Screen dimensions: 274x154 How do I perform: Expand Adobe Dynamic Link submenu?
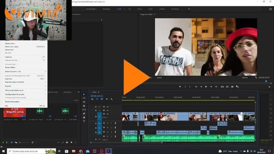coord(24,71)
